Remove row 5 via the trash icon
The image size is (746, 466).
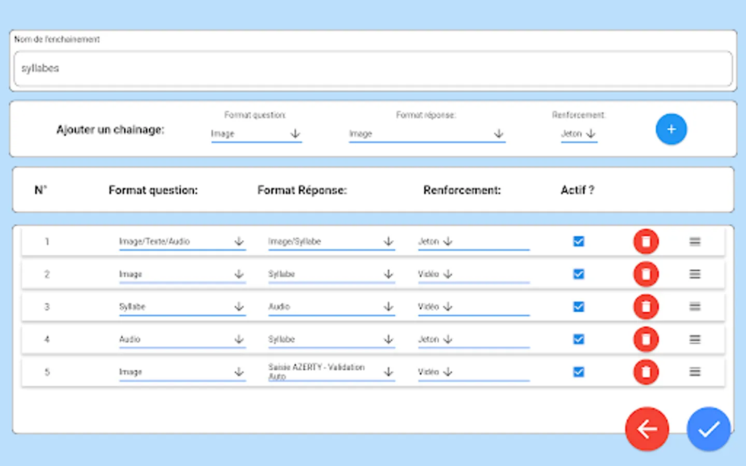point(645,372)
